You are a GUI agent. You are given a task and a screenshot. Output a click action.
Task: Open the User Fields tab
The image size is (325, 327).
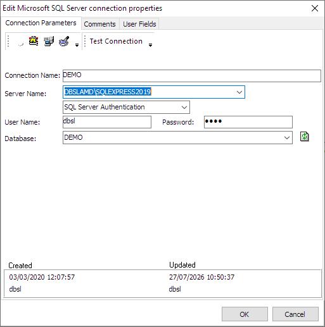pyautogui.click(x=139, y=24)
